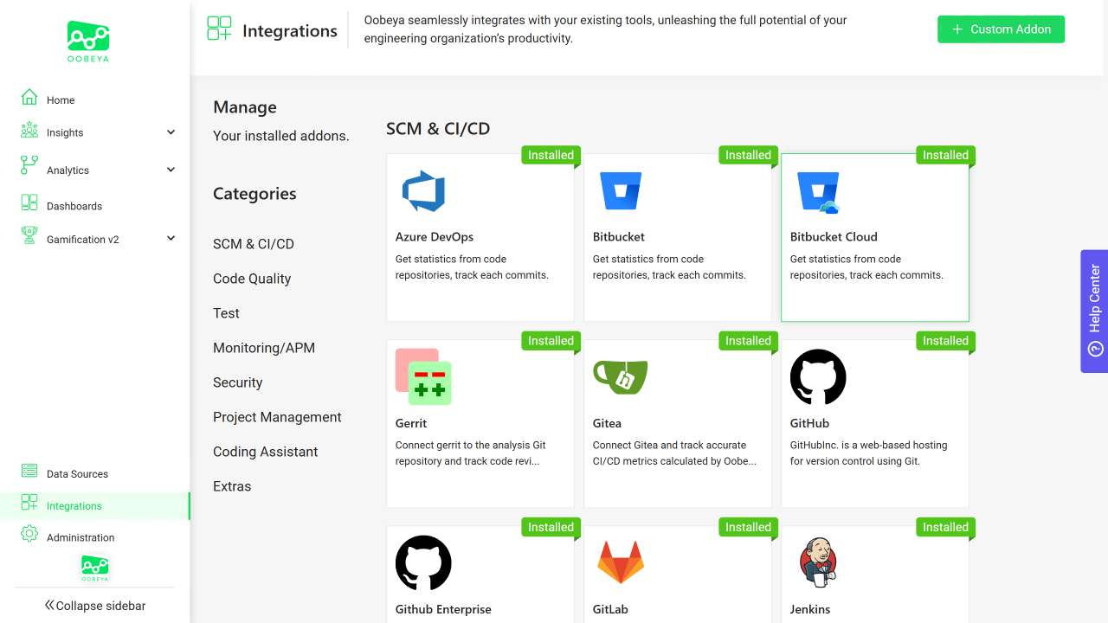Click the Github Enterprise card title
This screenshot has height=623, width=1108.
coord(443,609)
